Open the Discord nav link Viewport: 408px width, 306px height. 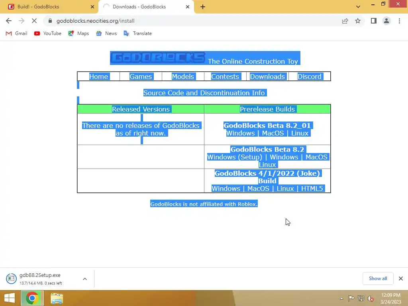pyautogui.click(x=309, y=76)
